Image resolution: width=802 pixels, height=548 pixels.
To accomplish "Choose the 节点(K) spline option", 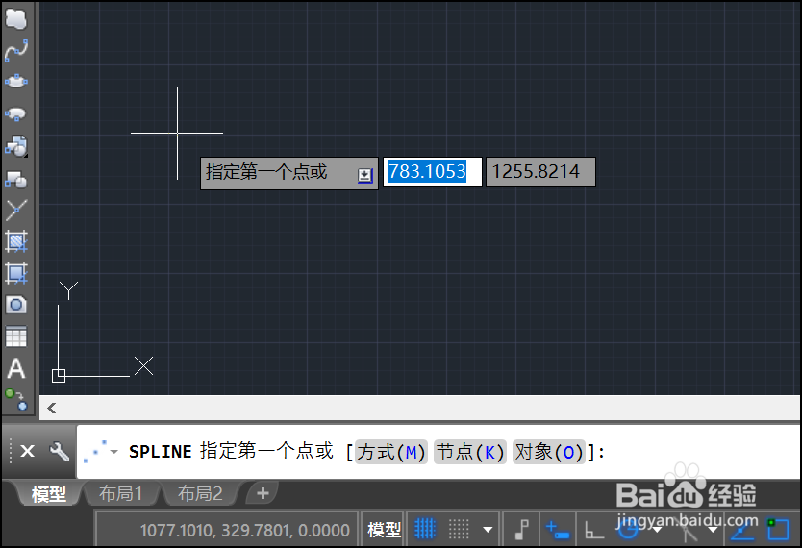I will pos(470,452).
